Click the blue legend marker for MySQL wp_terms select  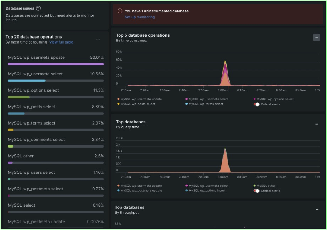[x=187, y=104]
